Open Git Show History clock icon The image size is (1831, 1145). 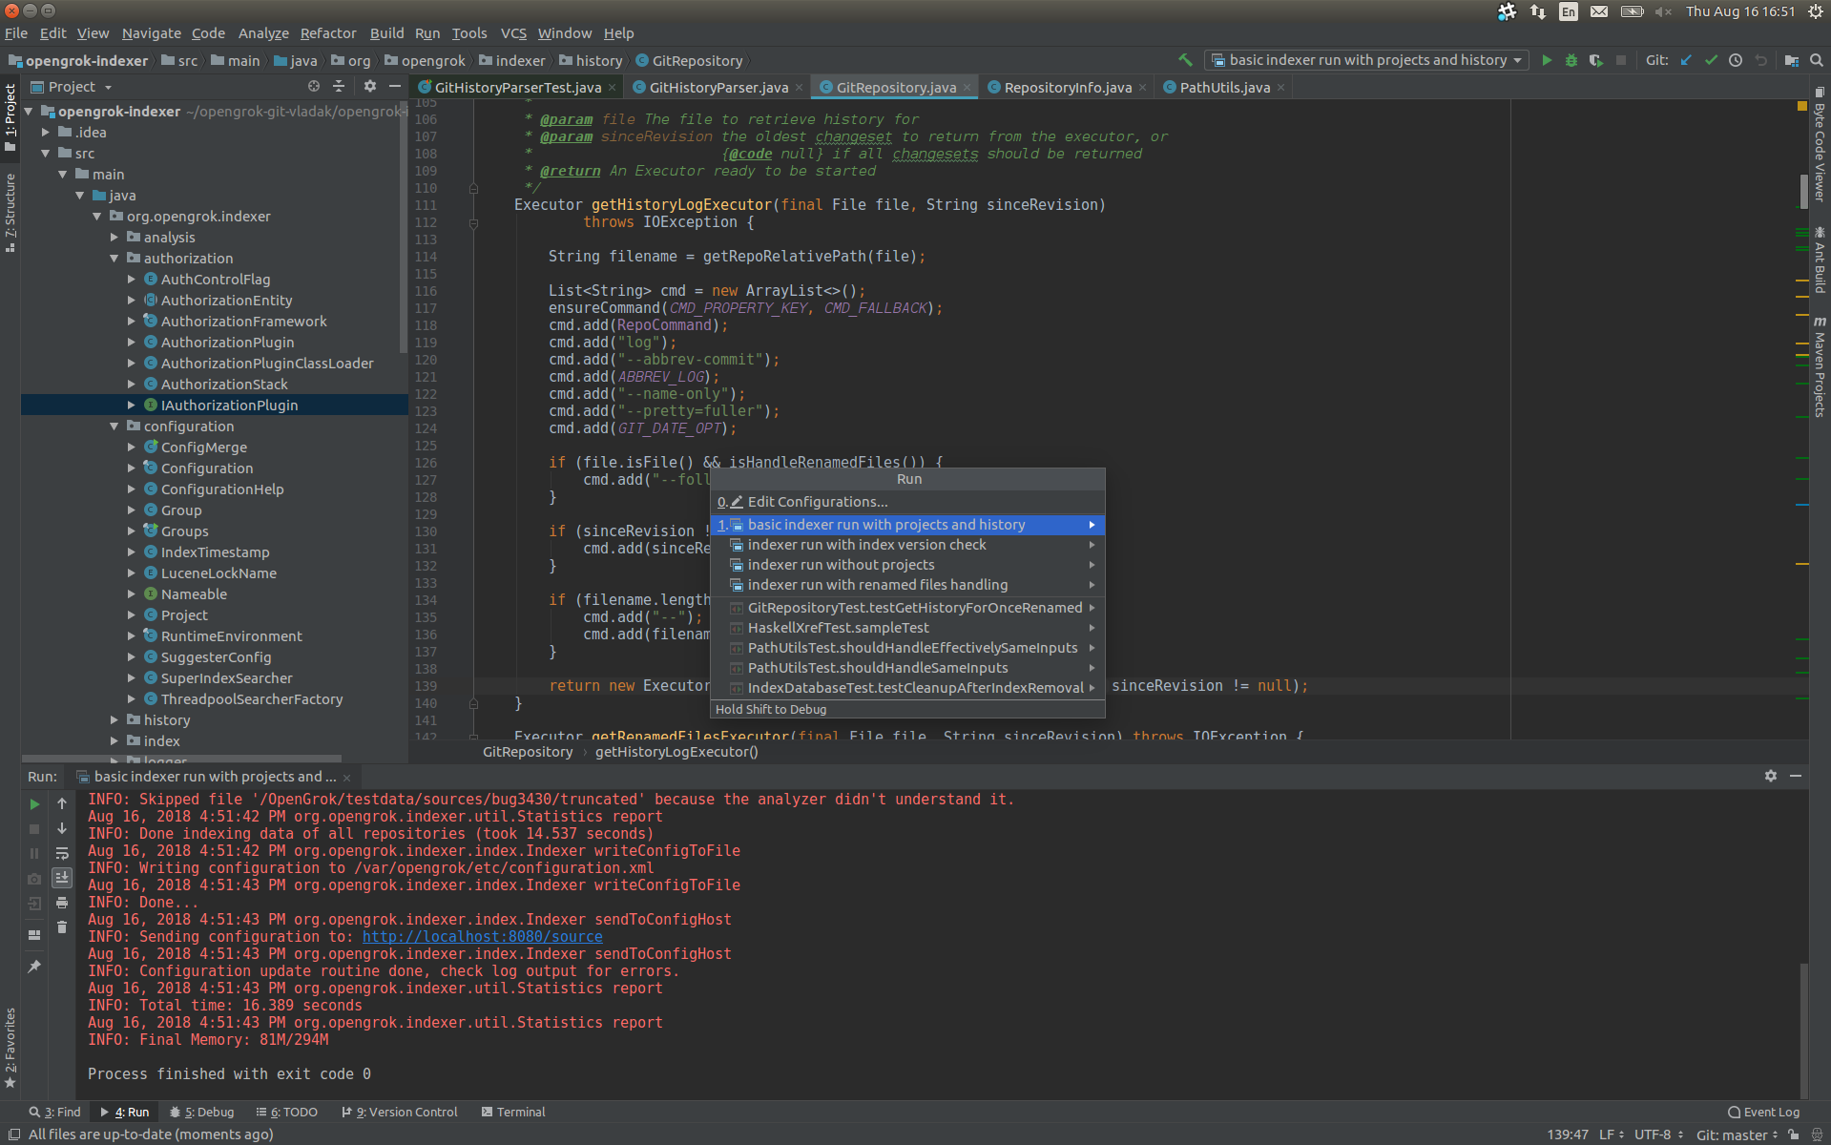1736,60
